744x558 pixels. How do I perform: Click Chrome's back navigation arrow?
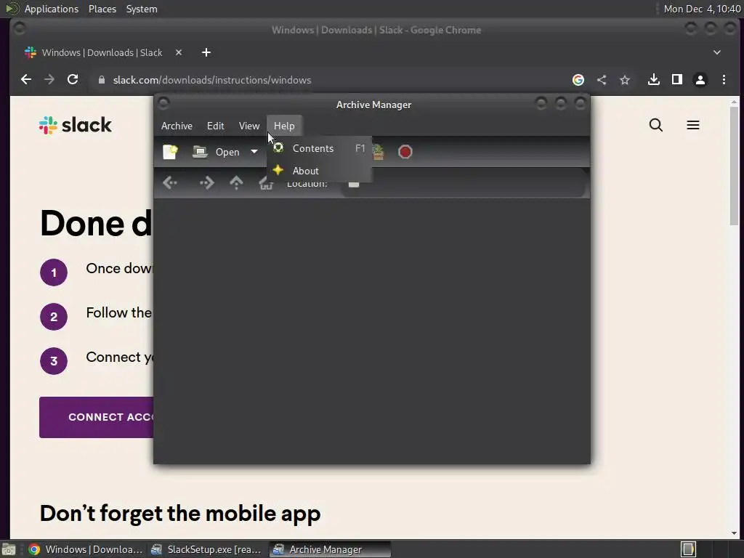(26, 80)
